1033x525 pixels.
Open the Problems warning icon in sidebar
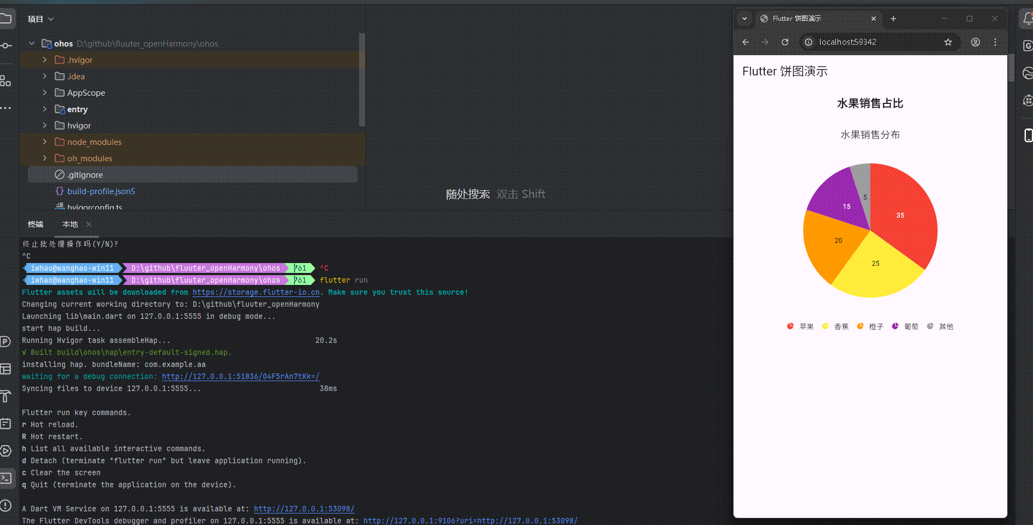tap(5, 505)
